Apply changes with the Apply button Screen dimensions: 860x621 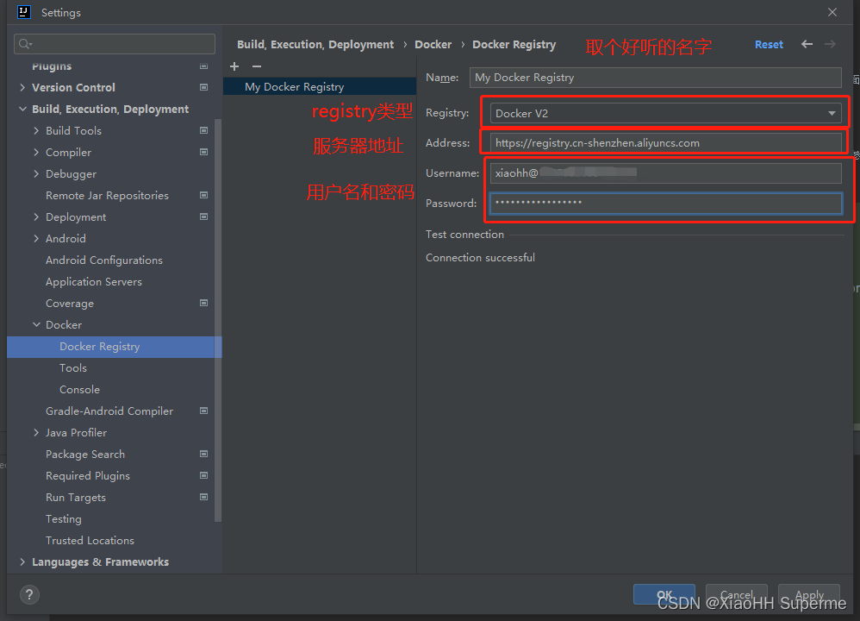point(808,594)
